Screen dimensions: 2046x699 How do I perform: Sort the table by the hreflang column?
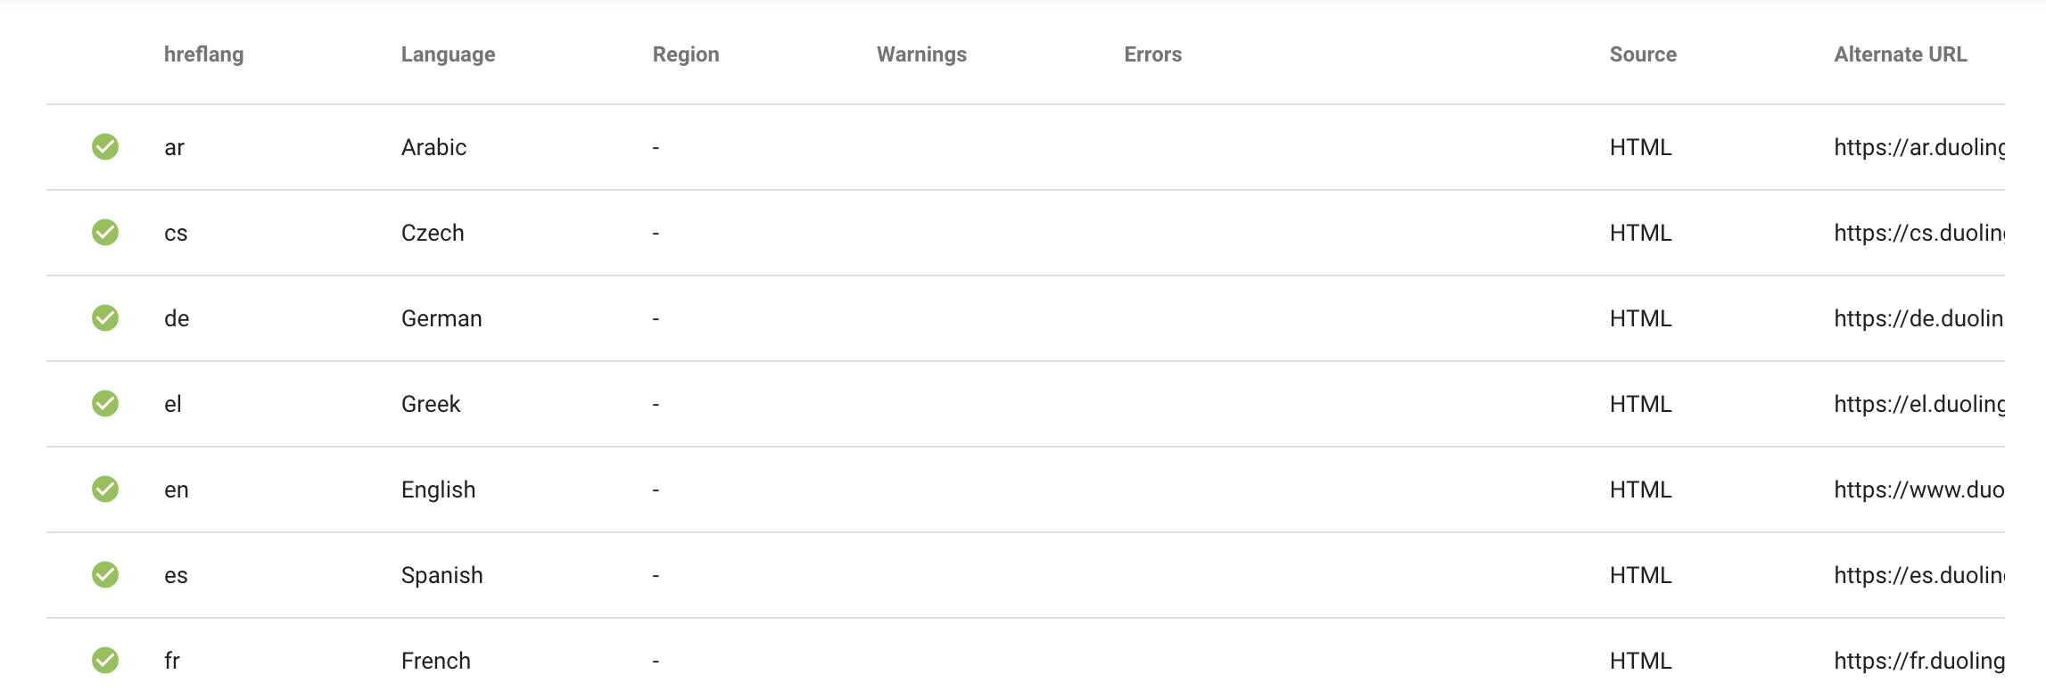click(x=205, y=54)
